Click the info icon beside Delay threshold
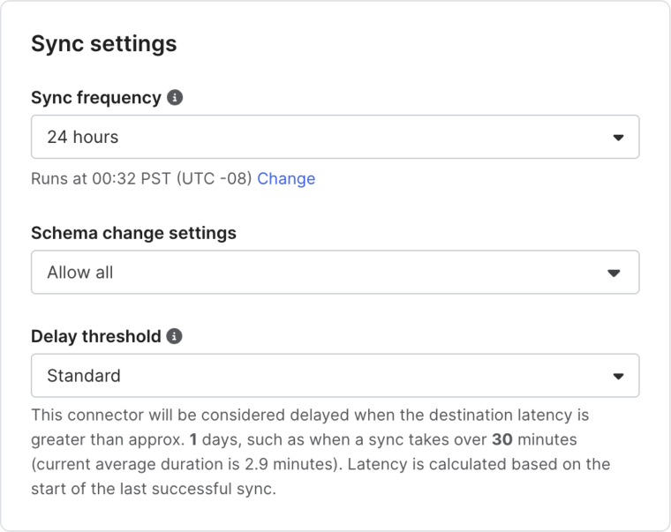The width and height of the screenshot is (671, 532). click(174, 336)
